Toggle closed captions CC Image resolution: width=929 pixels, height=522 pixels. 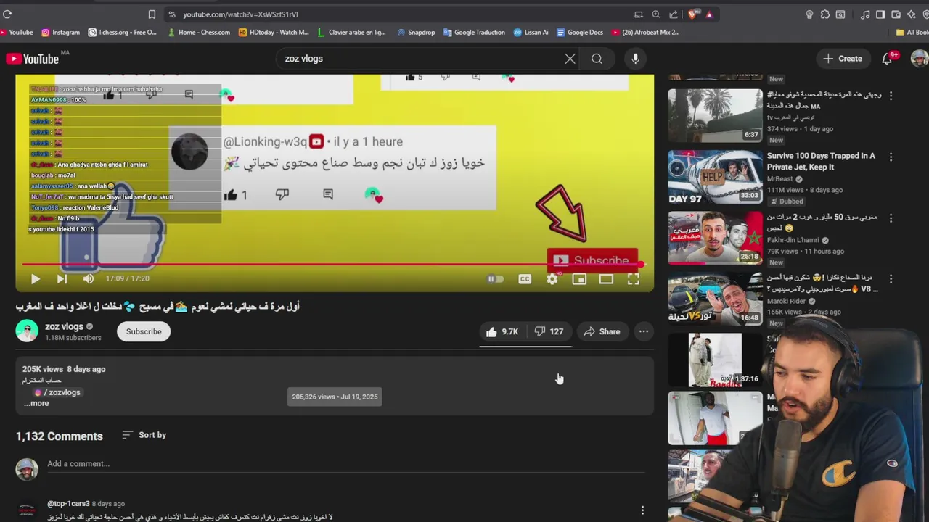[525, 278]
